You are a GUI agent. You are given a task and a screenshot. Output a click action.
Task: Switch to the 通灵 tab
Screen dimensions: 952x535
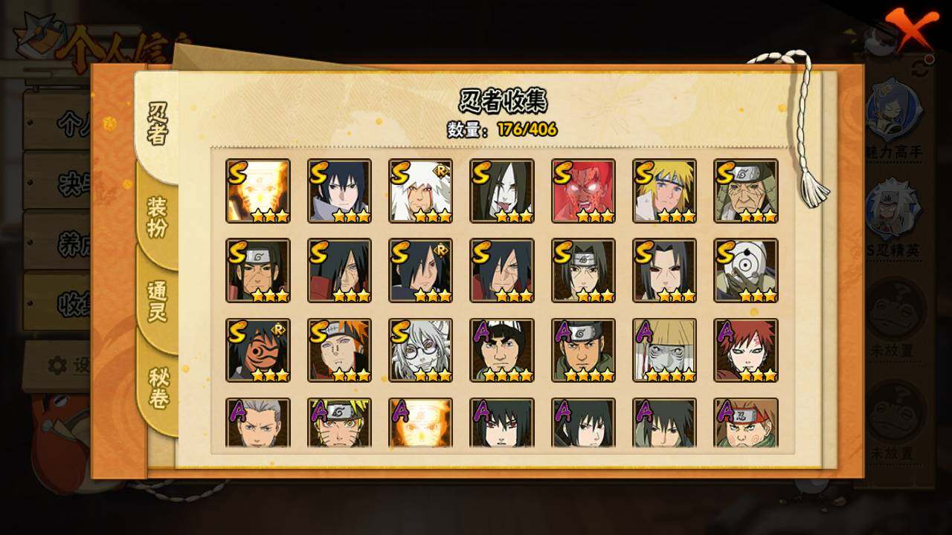click(158, 302)
